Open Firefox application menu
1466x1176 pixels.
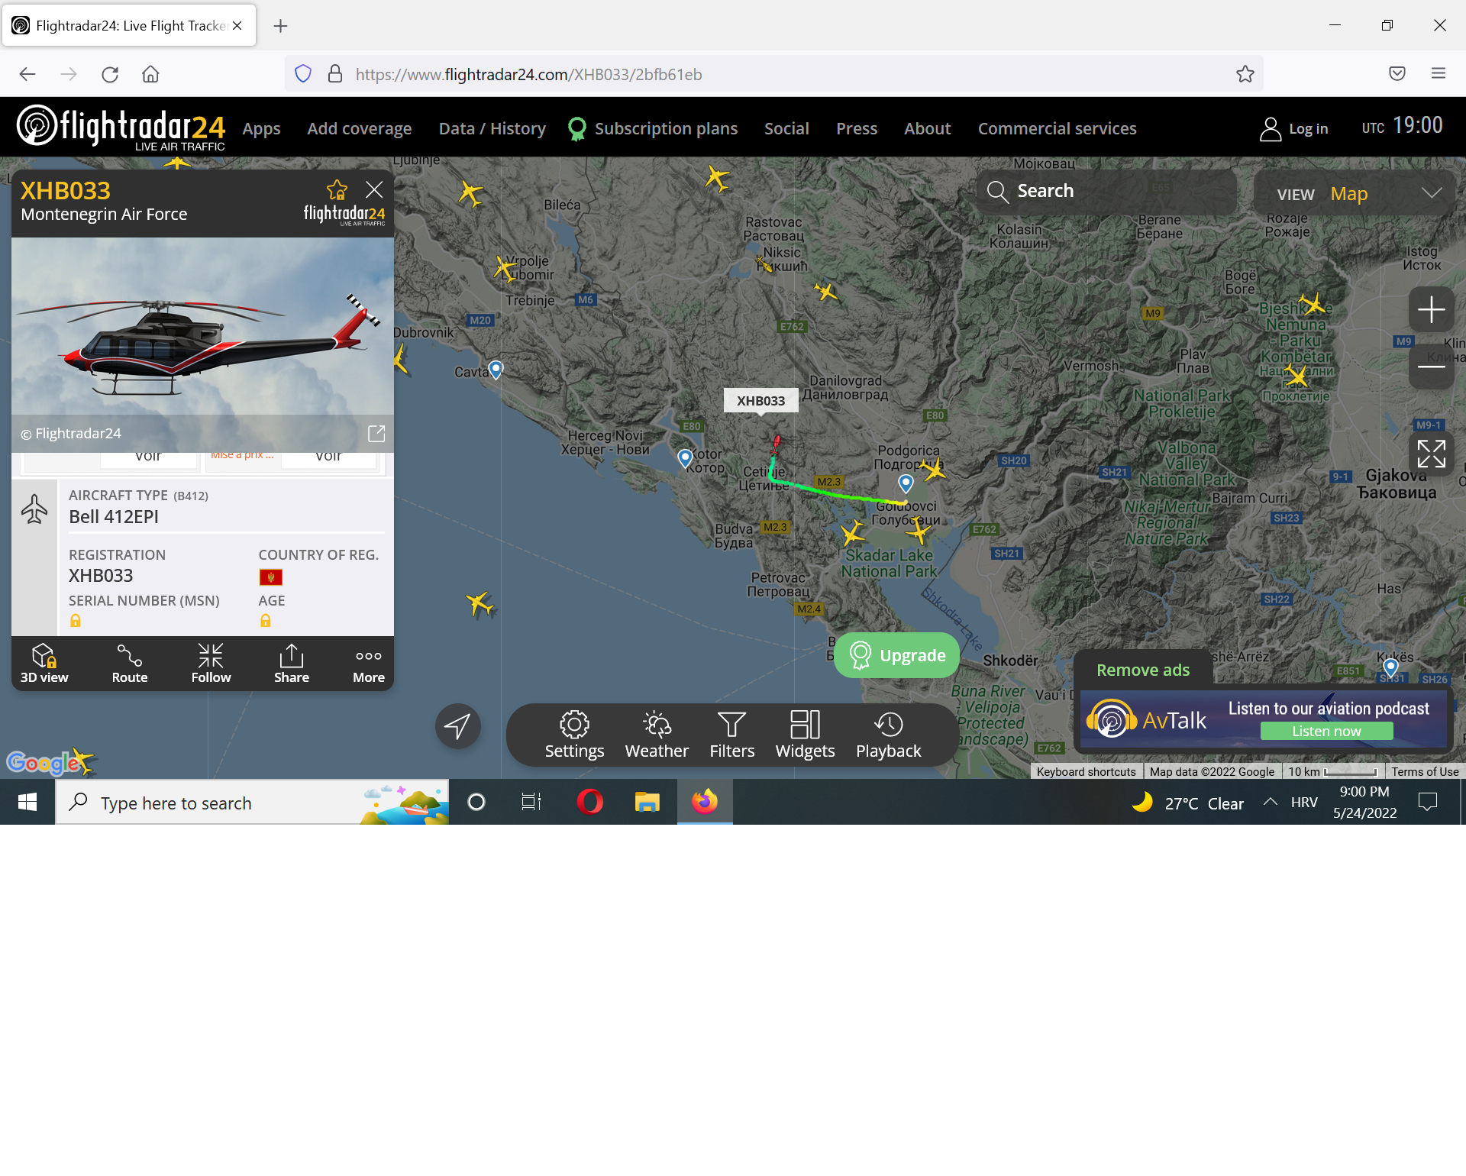[x=1439, y=73]
